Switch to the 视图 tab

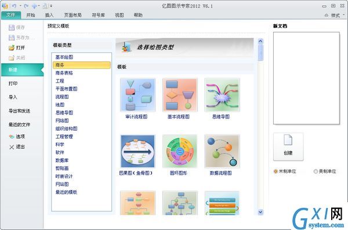119,15
